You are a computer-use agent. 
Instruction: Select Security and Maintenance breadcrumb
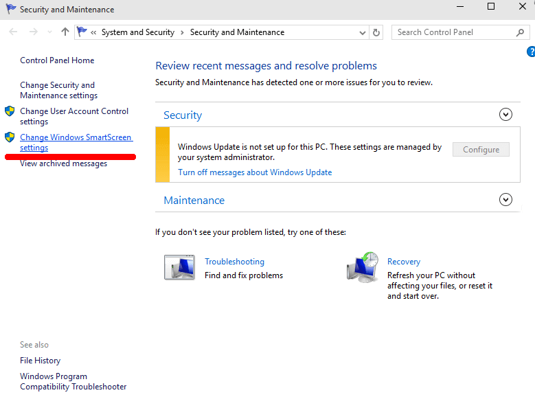coord(237,32)
